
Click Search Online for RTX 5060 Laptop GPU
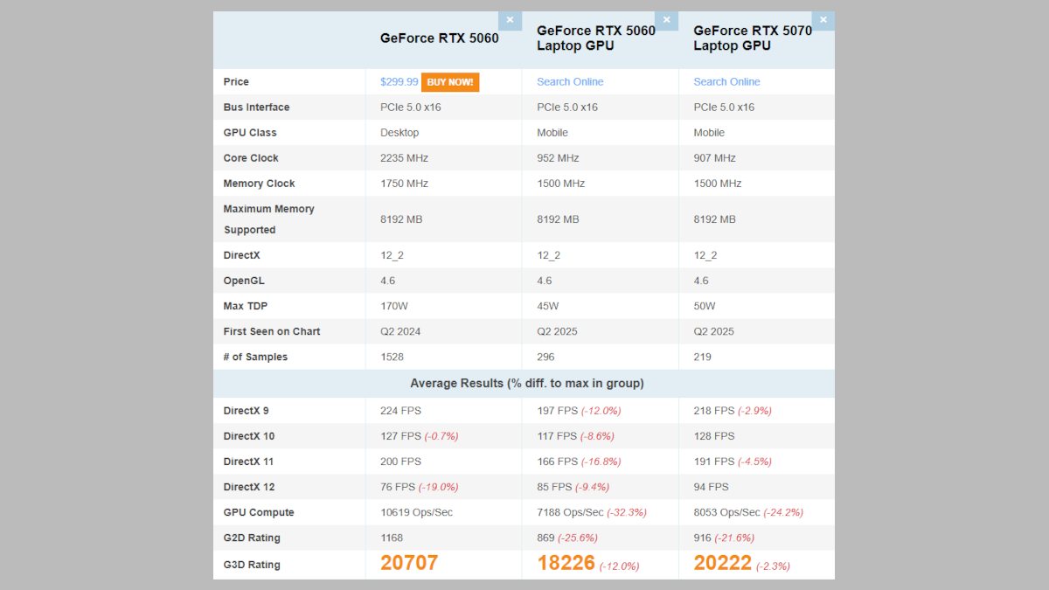570,82
